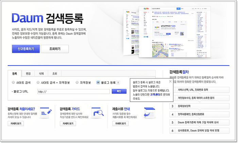Viewport: 238px width, 143px height.
Task: Click the 블로그 URL input field
Action: point(74,92)
